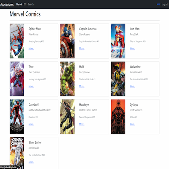Screen dimensions: 169x169
Task: Select the Daredevil cover image
Action: 17,117
